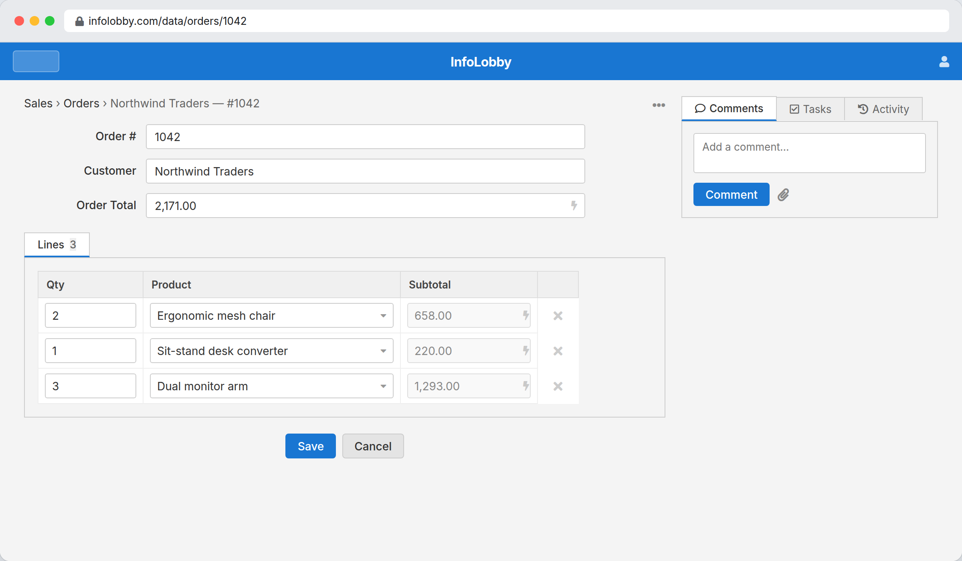The image size is (962, 561).
Task: Click breadcrumb Northwind Traders — #1042
Action: click(185, 103)
